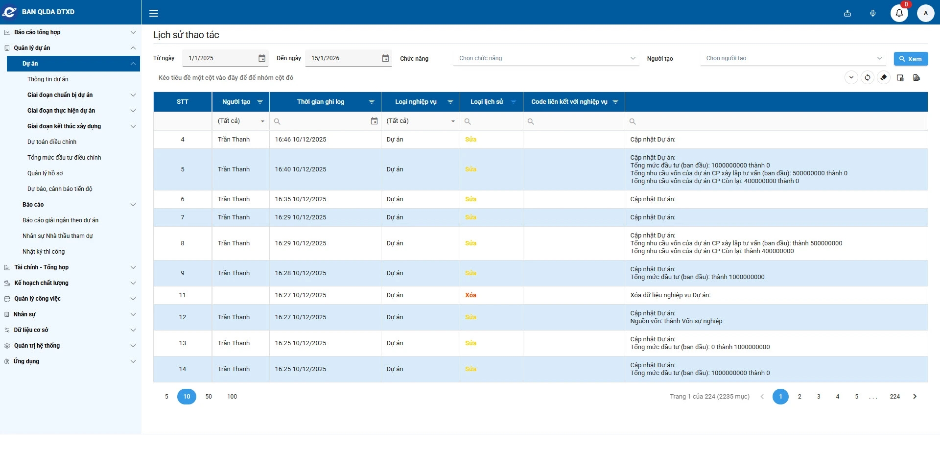Go to page 224 of results
Screen dimensions: 940x450
pos(894,397)
